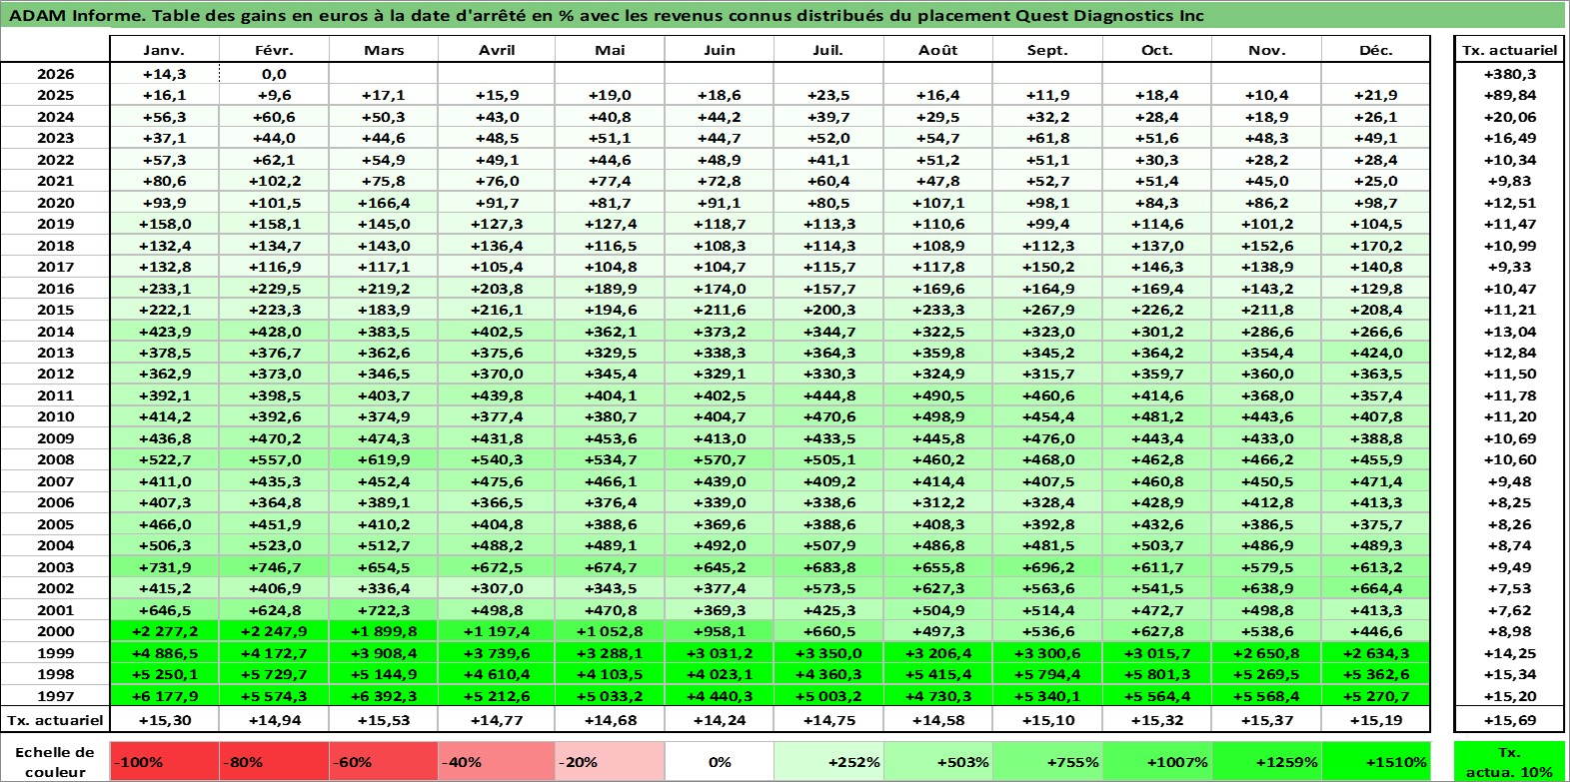
Task: Click the +2 634,3 cell in 1999
Action: click(1376, 653)
